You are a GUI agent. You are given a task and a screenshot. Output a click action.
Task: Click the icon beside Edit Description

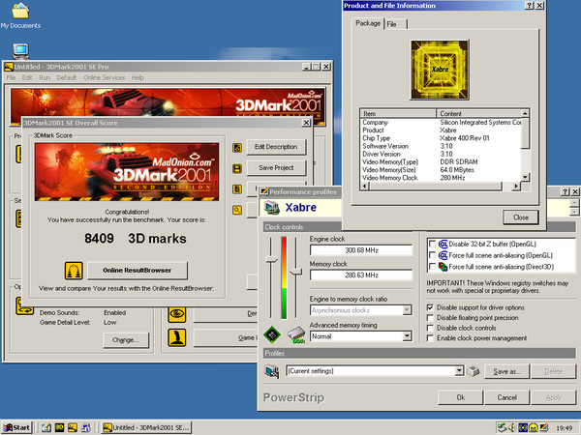pos(237,148)
